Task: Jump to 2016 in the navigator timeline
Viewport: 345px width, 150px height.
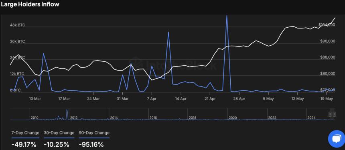Action: 153,118
